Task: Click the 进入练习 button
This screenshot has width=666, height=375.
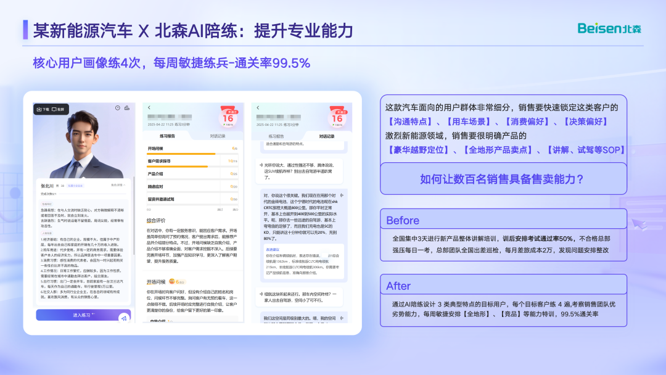Action: 83,315
